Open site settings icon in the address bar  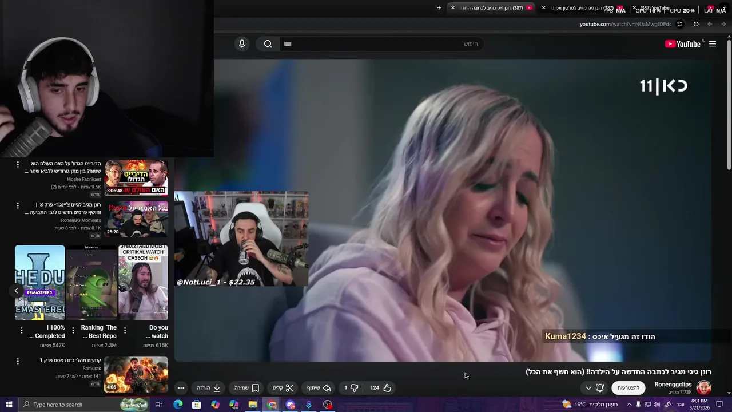[679, 24]
